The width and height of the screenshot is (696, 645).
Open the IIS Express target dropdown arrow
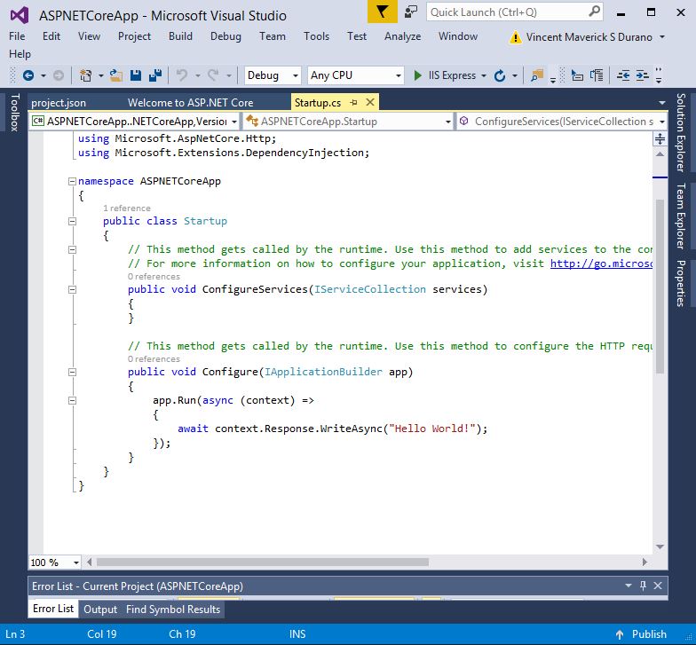483,76
